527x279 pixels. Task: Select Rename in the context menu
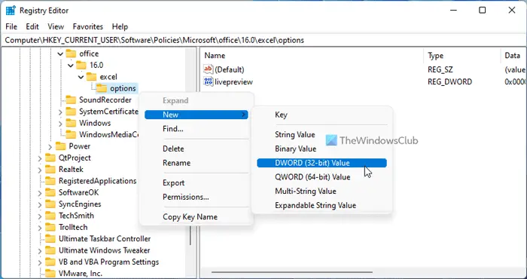click(196, 163)
